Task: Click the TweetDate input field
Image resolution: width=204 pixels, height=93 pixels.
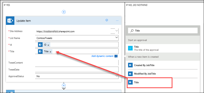Action: point(77,69)
